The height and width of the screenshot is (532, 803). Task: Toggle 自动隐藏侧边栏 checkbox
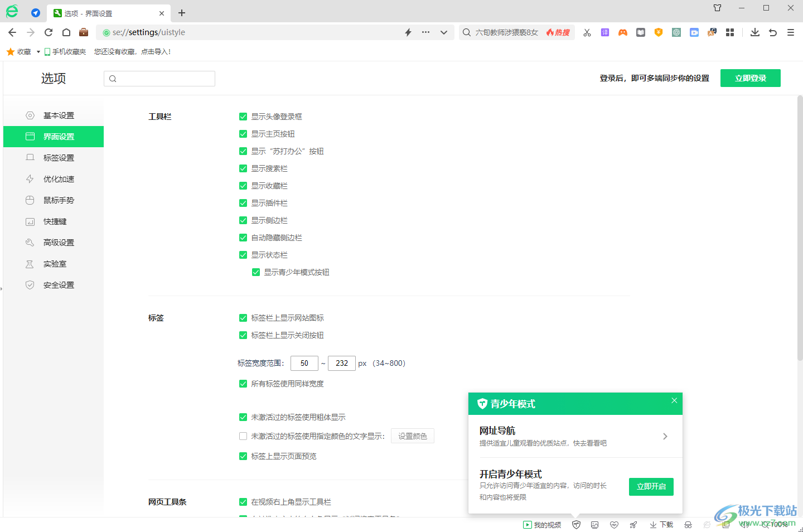[x=243, y=238]
